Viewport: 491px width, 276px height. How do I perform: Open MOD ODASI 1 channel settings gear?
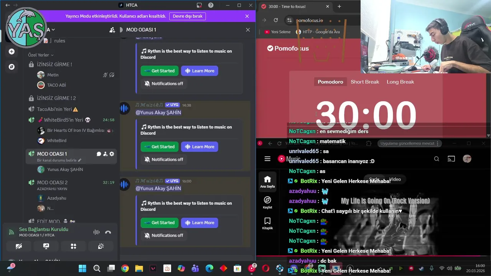112,154
